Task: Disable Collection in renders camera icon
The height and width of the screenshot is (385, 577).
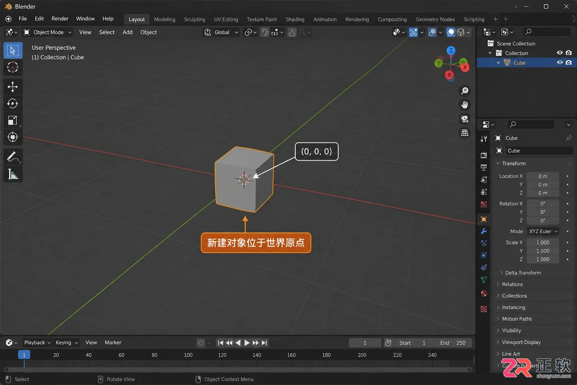Action: tap(569, 53)
